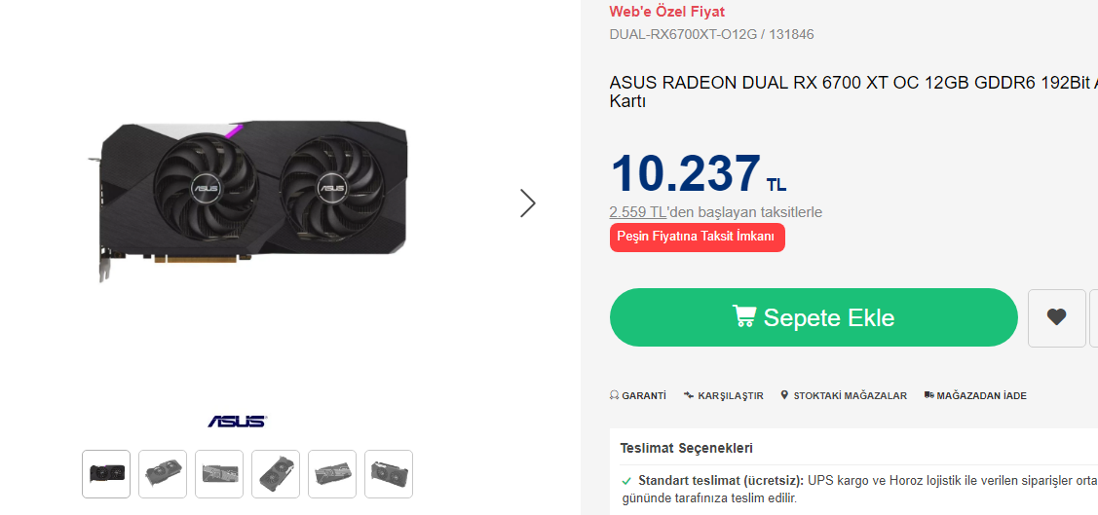Select the second angled card thumbnail

coord(163,474)
